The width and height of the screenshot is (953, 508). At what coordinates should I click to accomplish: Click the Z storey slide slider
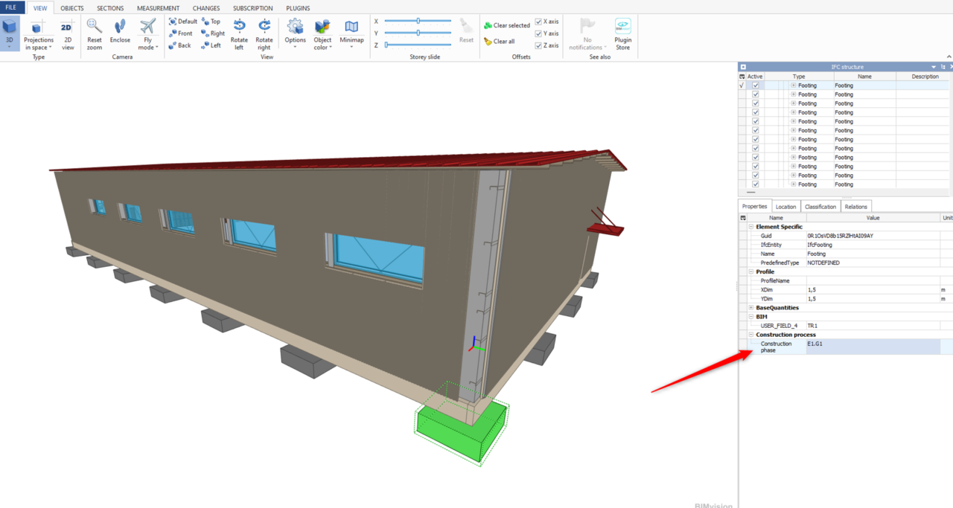click(418, 45)
